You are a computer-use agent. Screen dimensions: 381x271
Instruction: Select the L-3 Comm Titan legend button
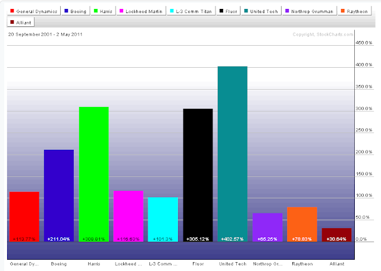coord(191,11)
